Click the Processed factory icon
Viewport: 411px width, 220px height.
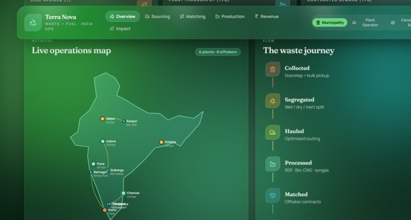pos(273,164)
